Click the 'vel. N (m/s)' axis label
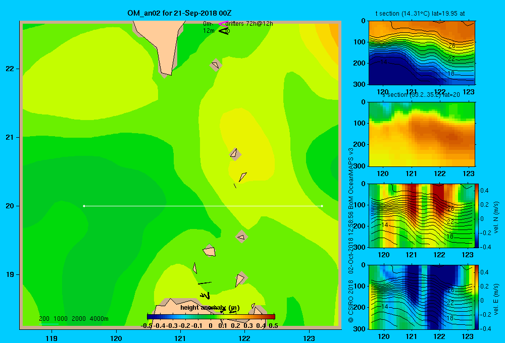Screen dimensions: 505x343 coord(496,217)
